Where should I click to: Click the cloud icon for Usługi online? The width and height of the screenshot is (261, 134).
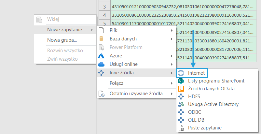(x=101, y=64)
